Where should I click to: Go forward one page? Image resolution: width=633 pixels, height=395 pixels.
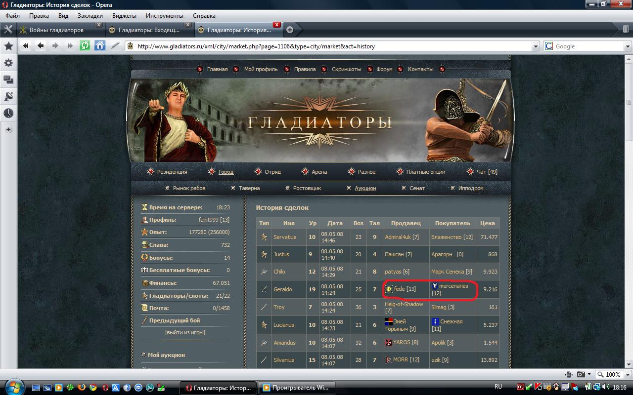tap(55, 46)
